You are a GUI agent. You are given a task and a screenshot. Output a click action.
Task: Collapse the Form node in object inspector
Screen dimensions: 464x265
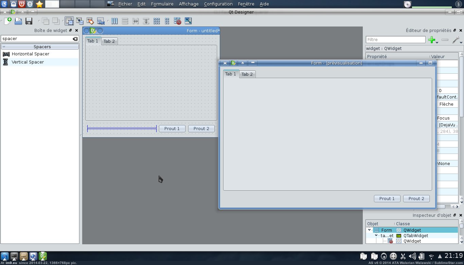tap(369, 230)
